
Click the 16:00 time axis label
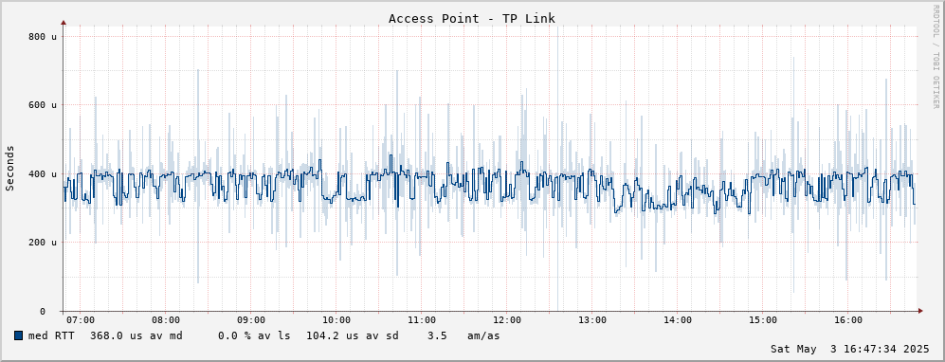point(848,320)
